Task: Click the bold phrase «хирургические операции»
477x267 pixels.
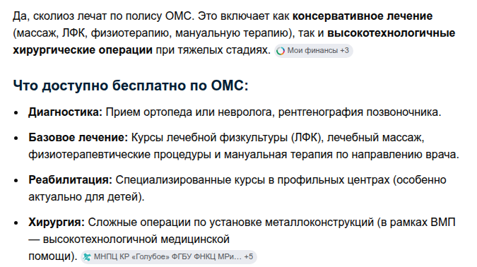Action: (83, 50)
